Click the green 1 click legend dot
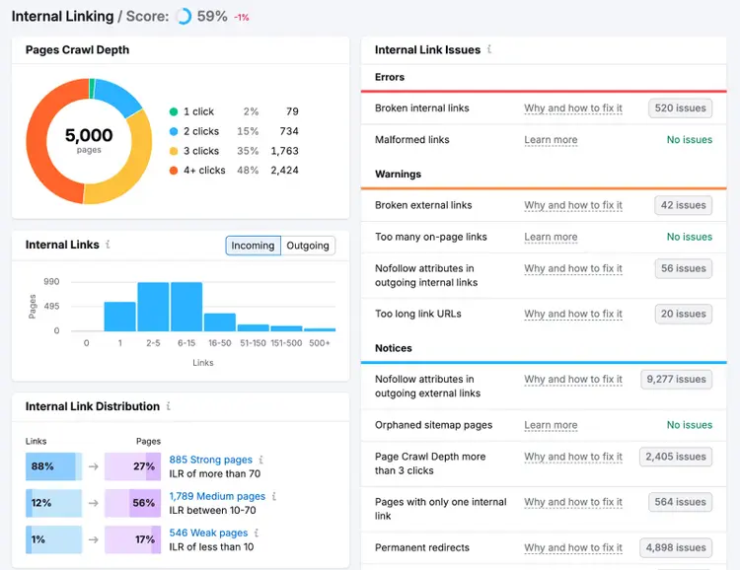740x570 pixels. coord(174,111)
